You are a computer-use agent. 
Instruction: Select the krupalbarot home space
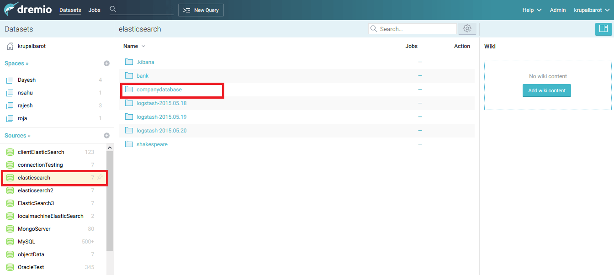coord(32,46)
